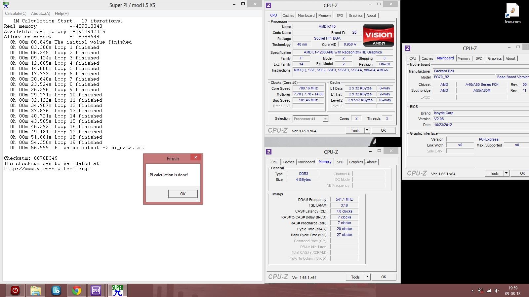Click the BIOS Version field V2.08
Screen dimensions: 529x297
point(481,119)
